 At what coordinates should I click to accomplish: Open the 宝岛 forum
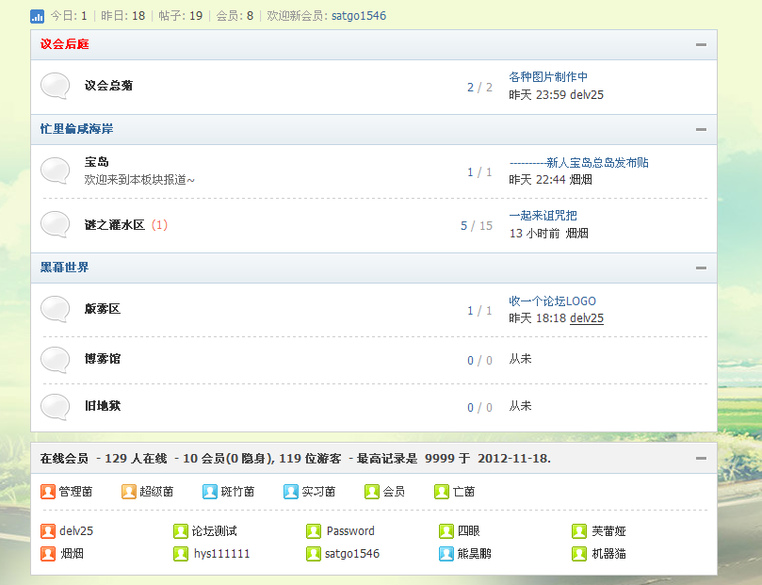coord(97,162)
